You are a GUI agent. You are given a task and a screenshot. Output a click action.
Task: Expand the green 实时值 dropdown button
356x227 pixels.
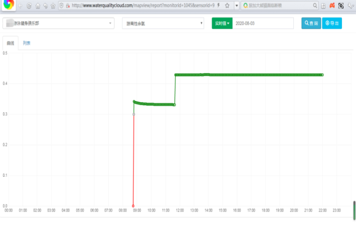pos(222,23)
